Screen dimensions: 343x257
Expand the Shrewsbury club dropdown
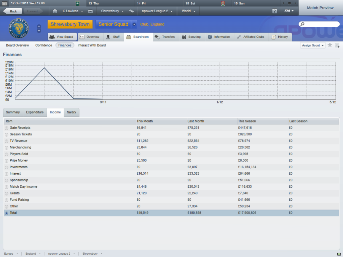(x=112, y=11)
